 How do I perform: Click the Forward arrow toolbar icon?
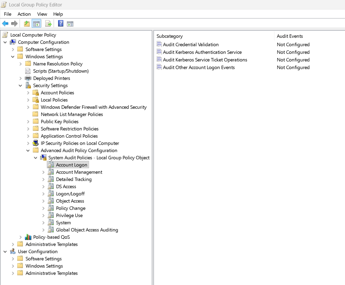point(14,23)
